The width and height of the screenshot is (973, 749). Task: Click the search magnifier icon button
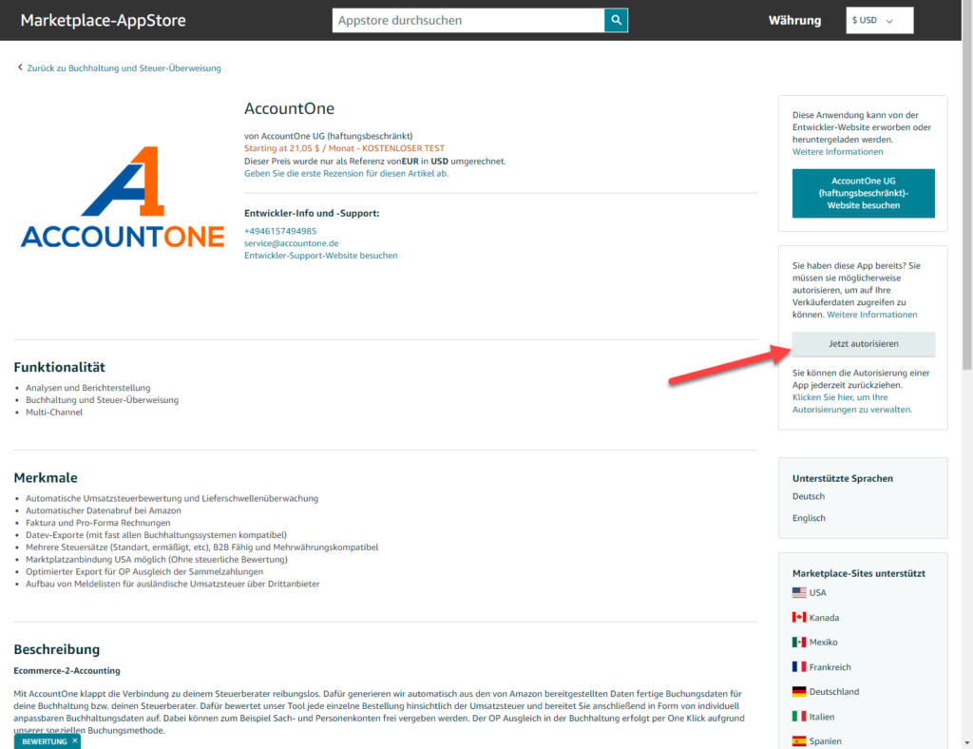pos(616,20)
